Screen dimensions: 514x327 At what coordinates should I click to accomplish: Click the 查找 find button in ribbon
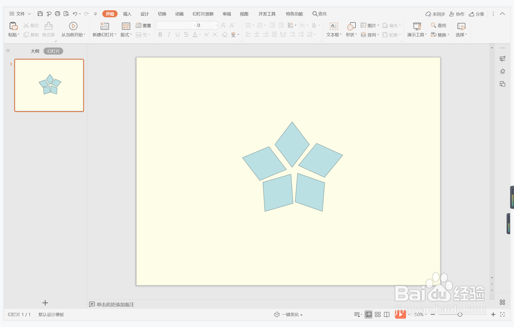click(x=438, y=25)
